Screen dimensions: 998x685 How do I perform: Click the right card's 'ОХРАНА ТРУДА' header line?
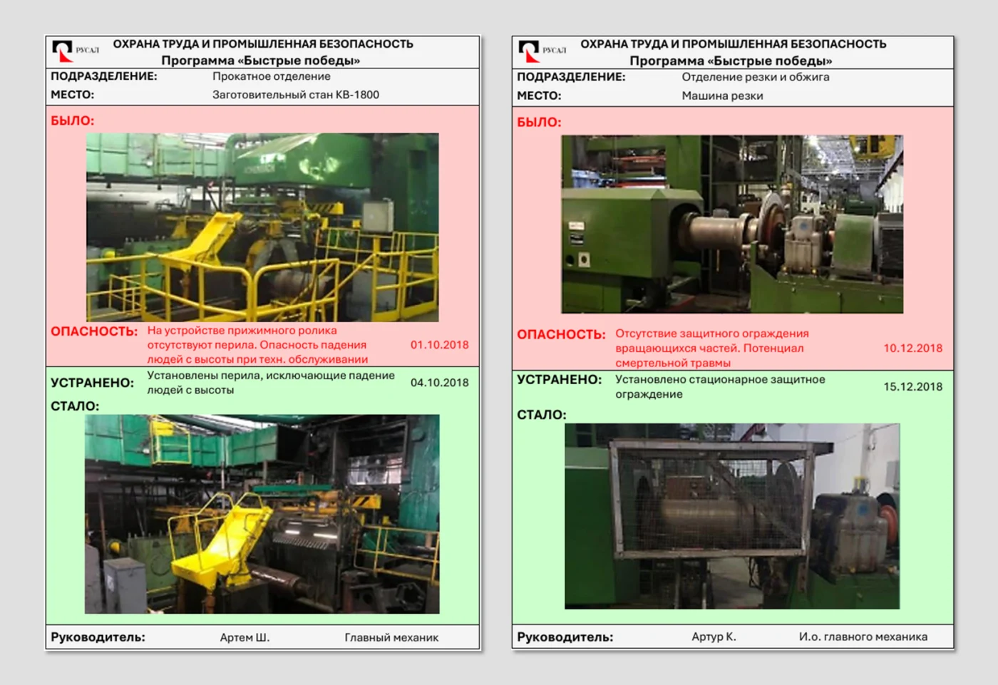point(734,43)
